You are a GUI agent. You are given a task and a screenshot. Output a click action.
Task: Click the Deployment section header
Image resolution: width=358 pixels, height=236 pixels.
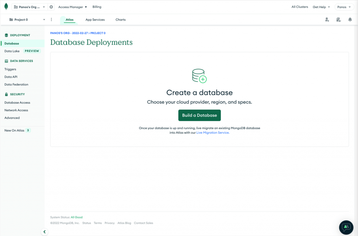pyautogui.click(x=17, y=35)
